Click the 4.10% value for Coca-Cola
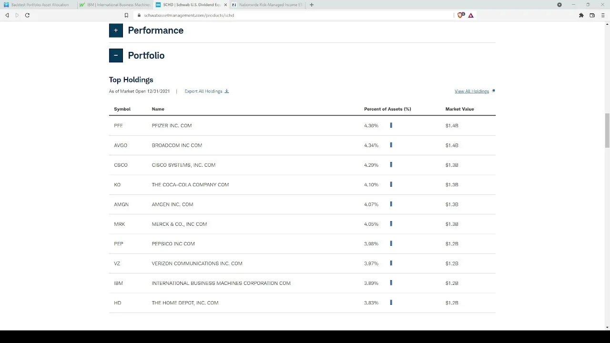The height and width of the screenshot is (343, 610). click(371, 185)
